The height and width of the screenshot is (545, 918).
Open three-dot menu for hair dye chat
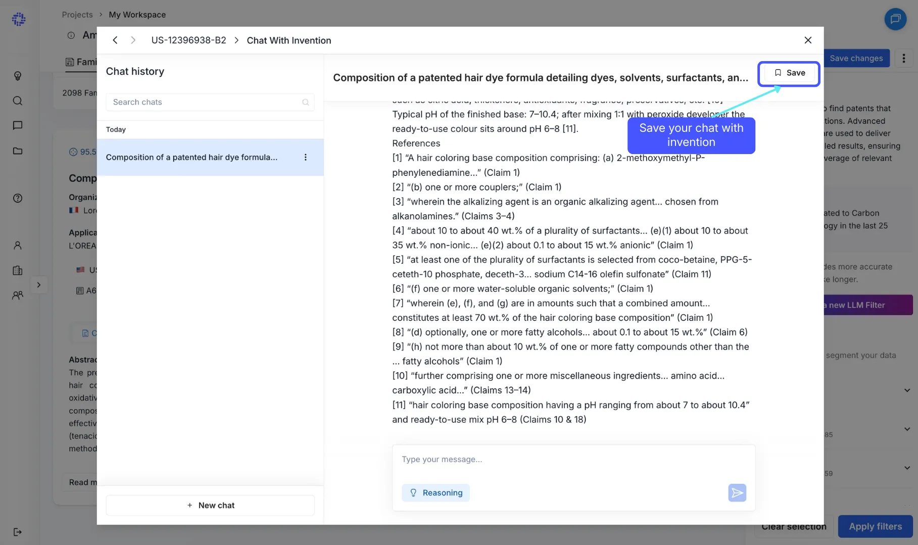click(305, 157)
